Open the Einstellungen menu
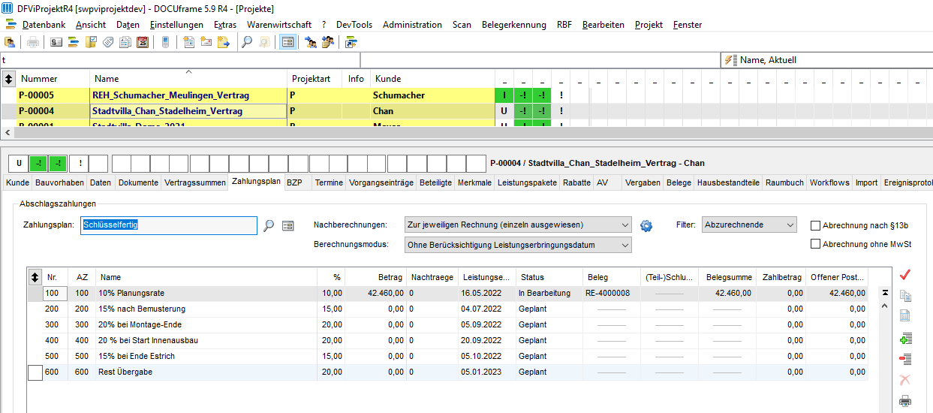The width and height of the screenshot is (933, 413). click(x=176, y=25)
